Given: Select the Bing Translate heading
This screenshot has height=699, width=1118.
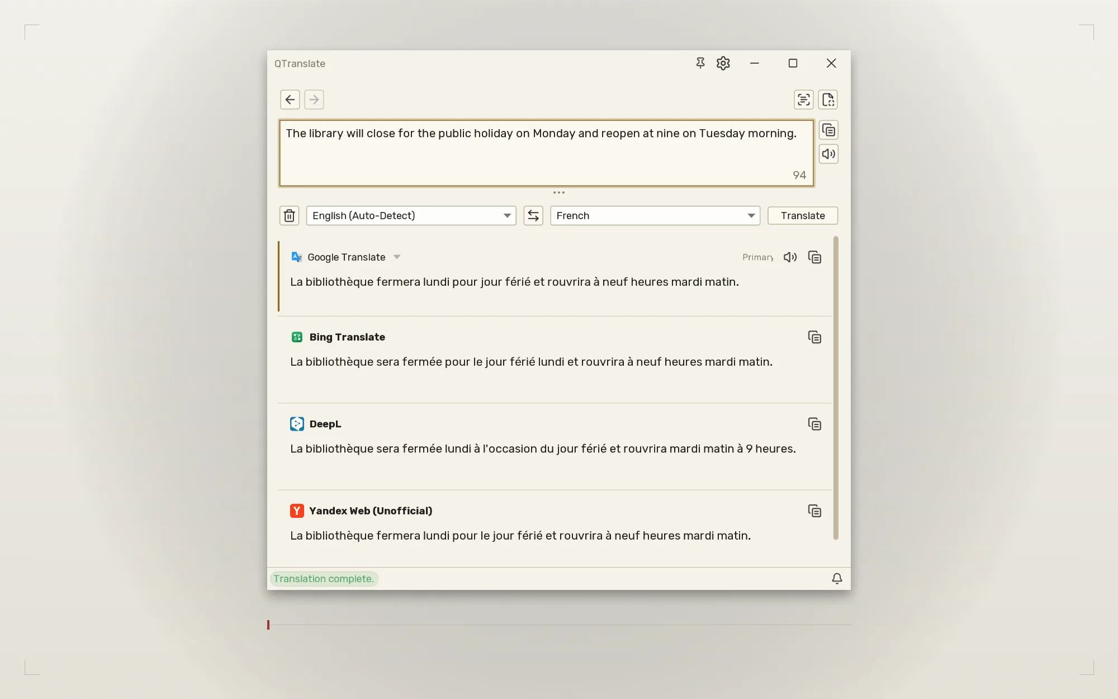Looking at the screenshot, I should click(347, 337).
